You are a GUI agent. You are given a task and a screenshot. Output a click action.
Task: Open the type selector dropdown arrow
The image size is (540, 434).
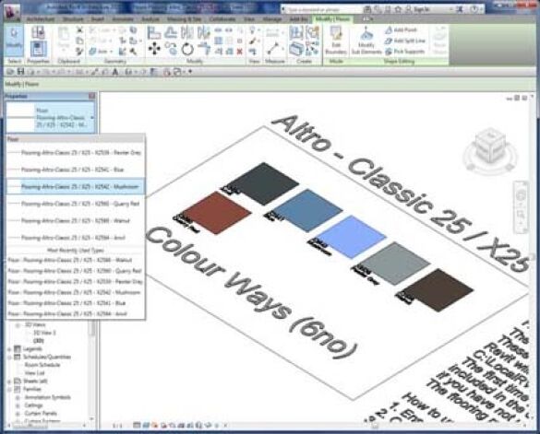point(92,118)
